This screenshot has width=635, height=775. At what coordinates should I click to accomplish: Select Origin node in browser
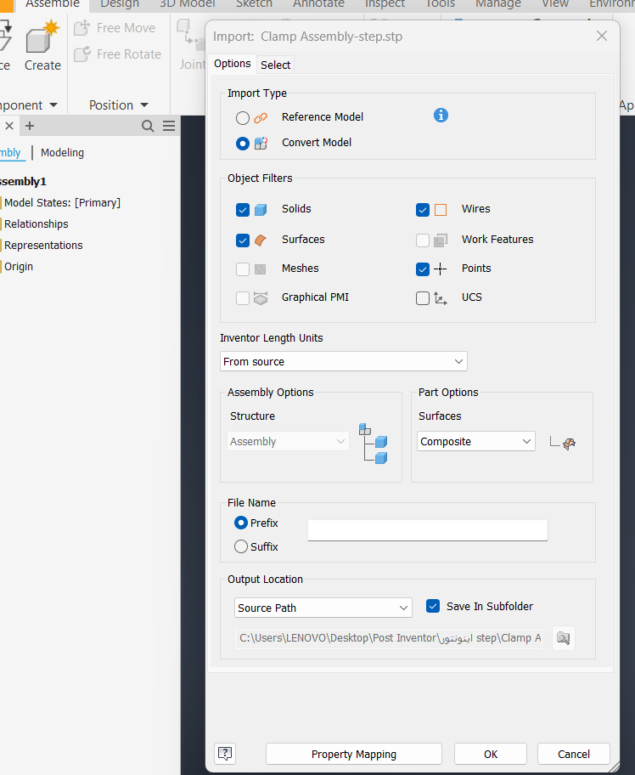[x=19, y=267]
